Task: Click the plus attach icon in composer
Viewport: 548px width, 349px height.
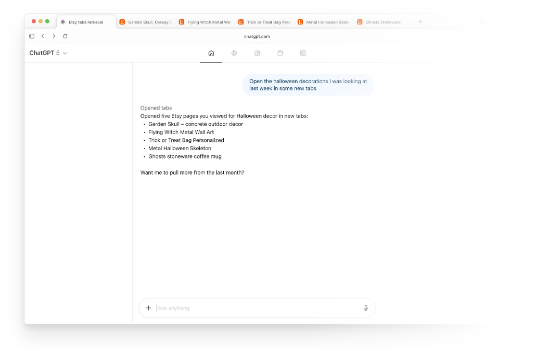Action: (148, 308)
